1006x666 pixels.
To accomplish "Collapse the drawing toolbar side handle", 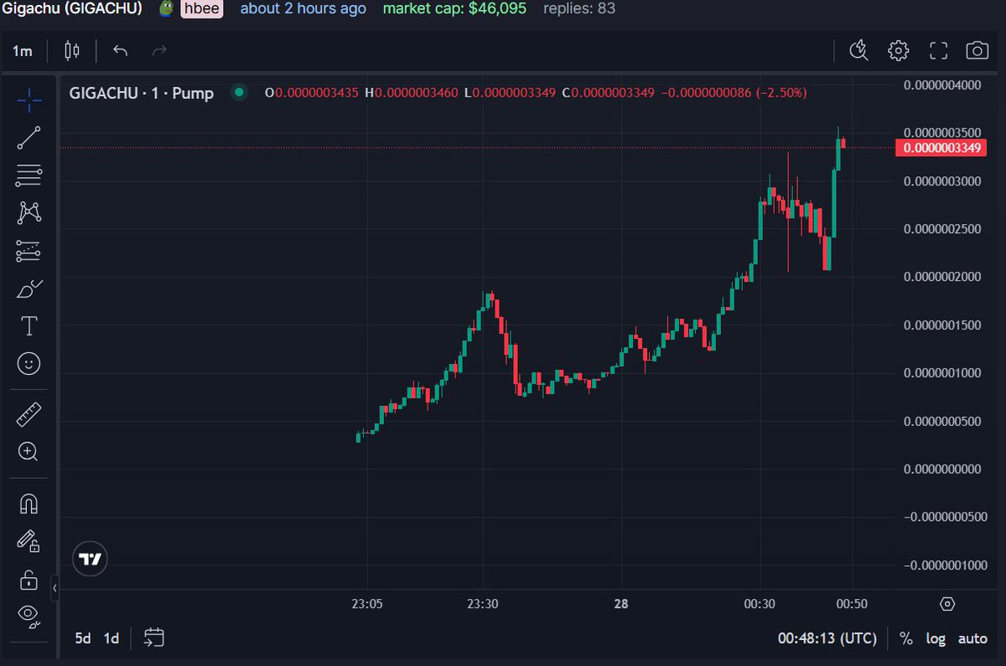I will tap(54, 588).
